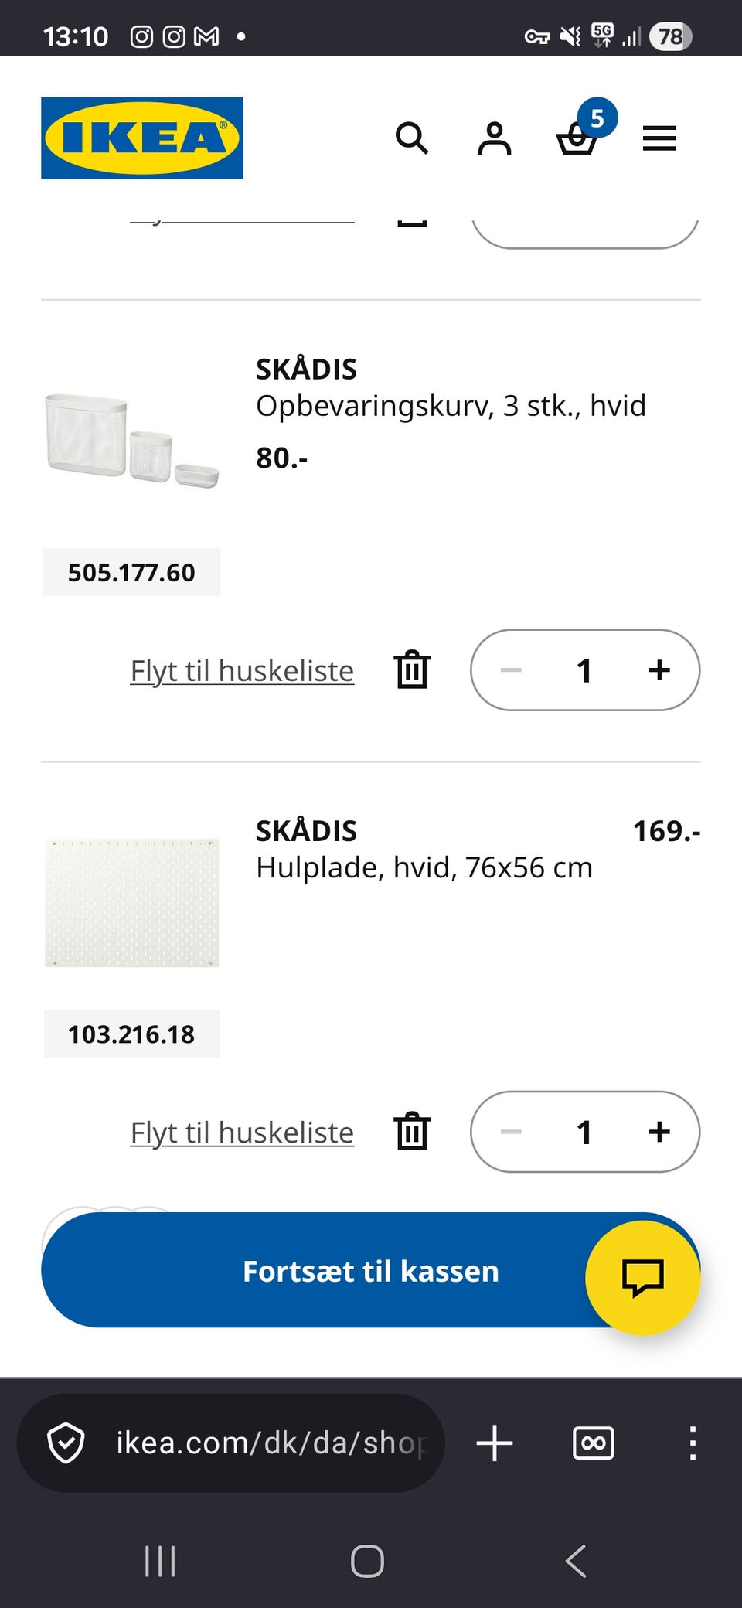This screenshot has width=742, height=1608.
Task: Open the shopping basket with 5 items
Action: point(577,138)
